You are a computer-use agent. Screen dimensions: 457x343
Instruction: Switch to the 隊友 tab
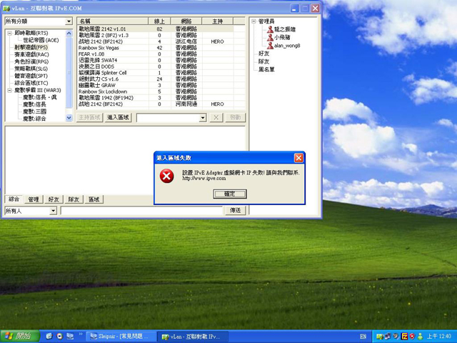(74, 199)
